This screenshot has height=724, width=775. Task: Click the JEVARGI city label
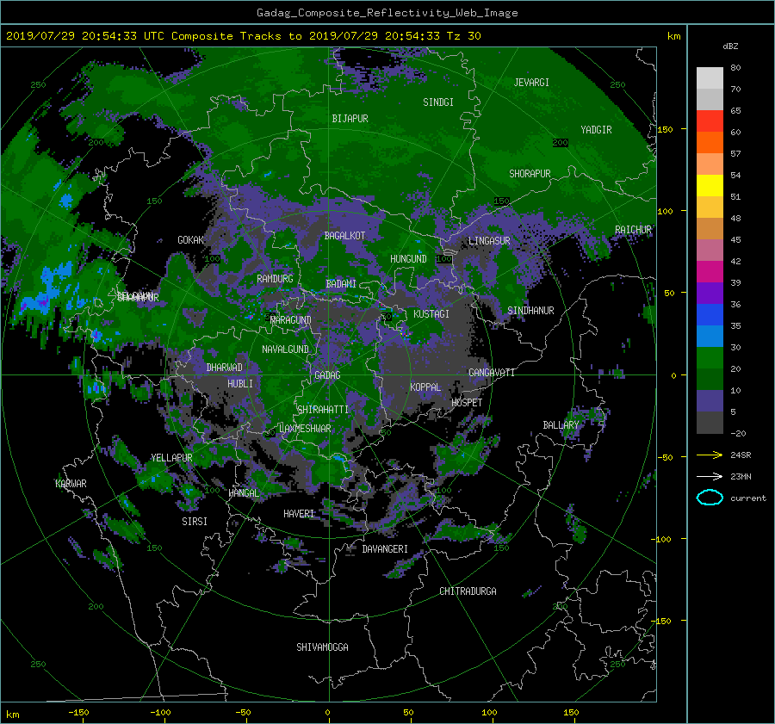click(531, 83)
